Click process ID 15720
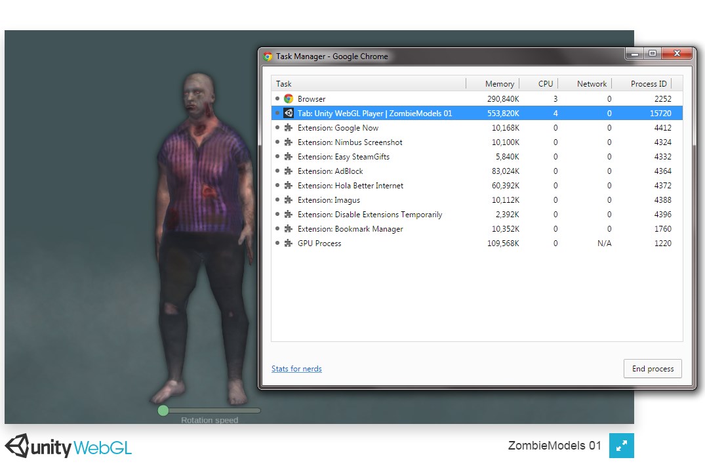This screenshot has height=464, width=705. (660, 113)
